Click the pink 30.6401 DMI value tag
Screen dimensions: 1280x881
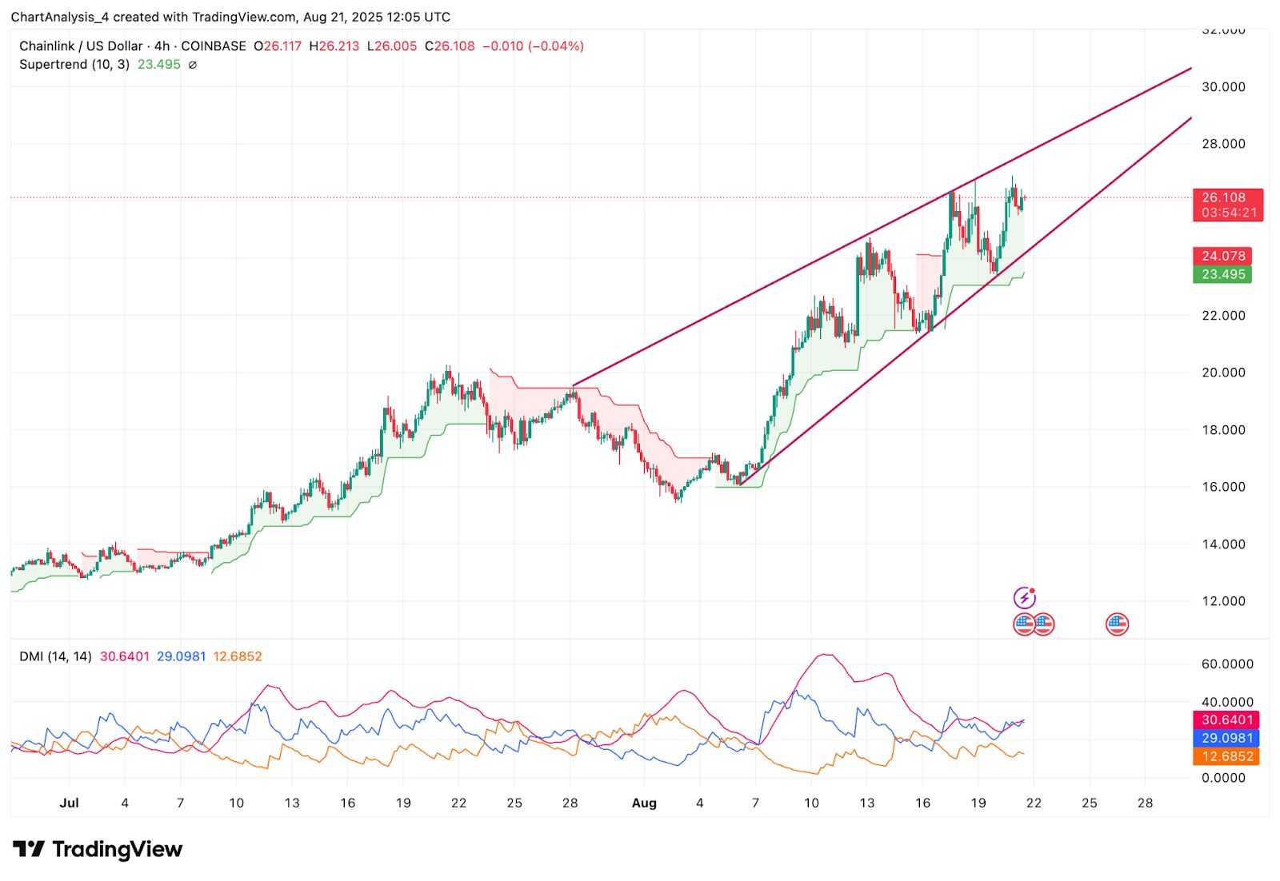[1226, 720]
